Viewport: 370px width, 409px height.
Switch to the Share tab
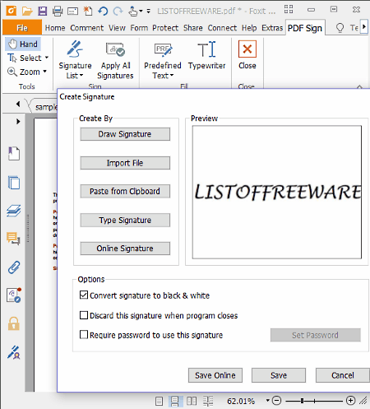tap(193, 28)
